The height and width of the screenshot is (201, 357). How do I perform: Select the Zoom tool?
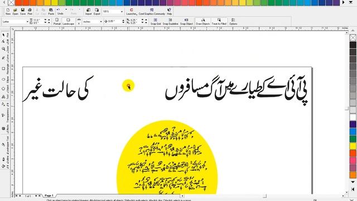3,49
